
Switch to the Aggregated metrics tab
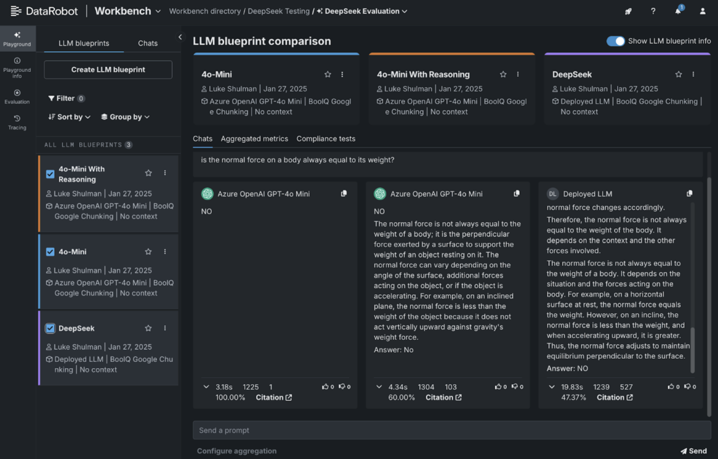pyautogui.click(x=254, y=139)
